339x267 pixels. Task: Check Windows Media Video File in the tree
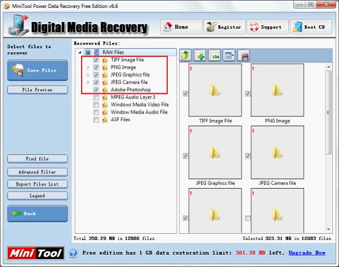96,105
